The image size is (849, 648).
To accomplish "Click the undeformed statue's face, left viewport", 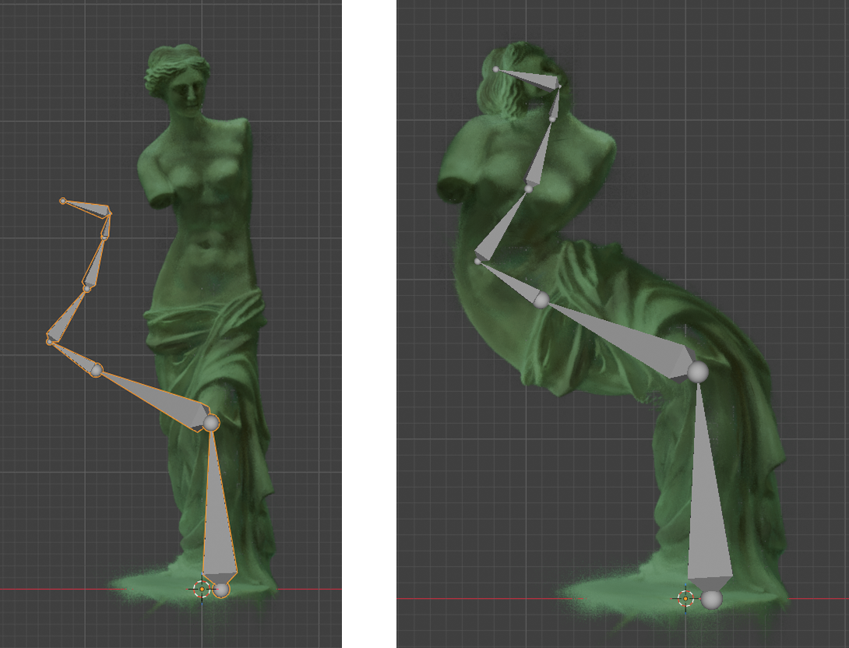I will click(189, 93).
